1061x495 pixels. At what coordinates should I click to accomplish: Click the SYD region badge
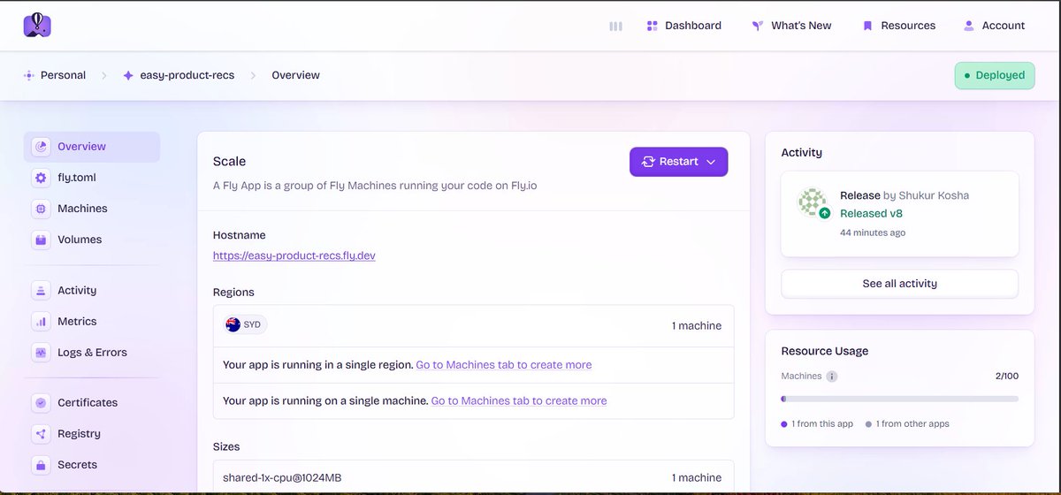point(246,324)
